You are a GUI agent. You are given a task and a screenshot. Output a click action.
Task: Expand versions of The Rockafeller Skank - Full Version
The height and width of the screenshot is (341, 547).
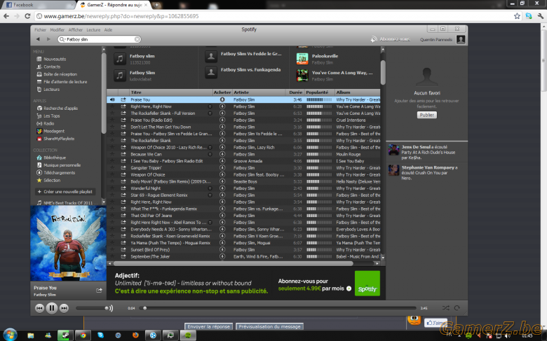210,113
